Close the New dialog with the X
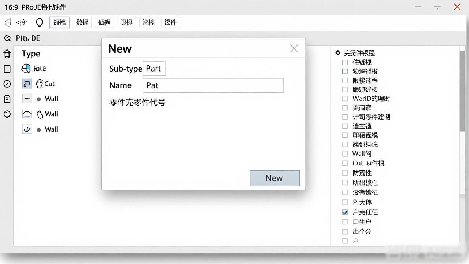The height and width of the screenshot is (264, 469). point(294,48)
